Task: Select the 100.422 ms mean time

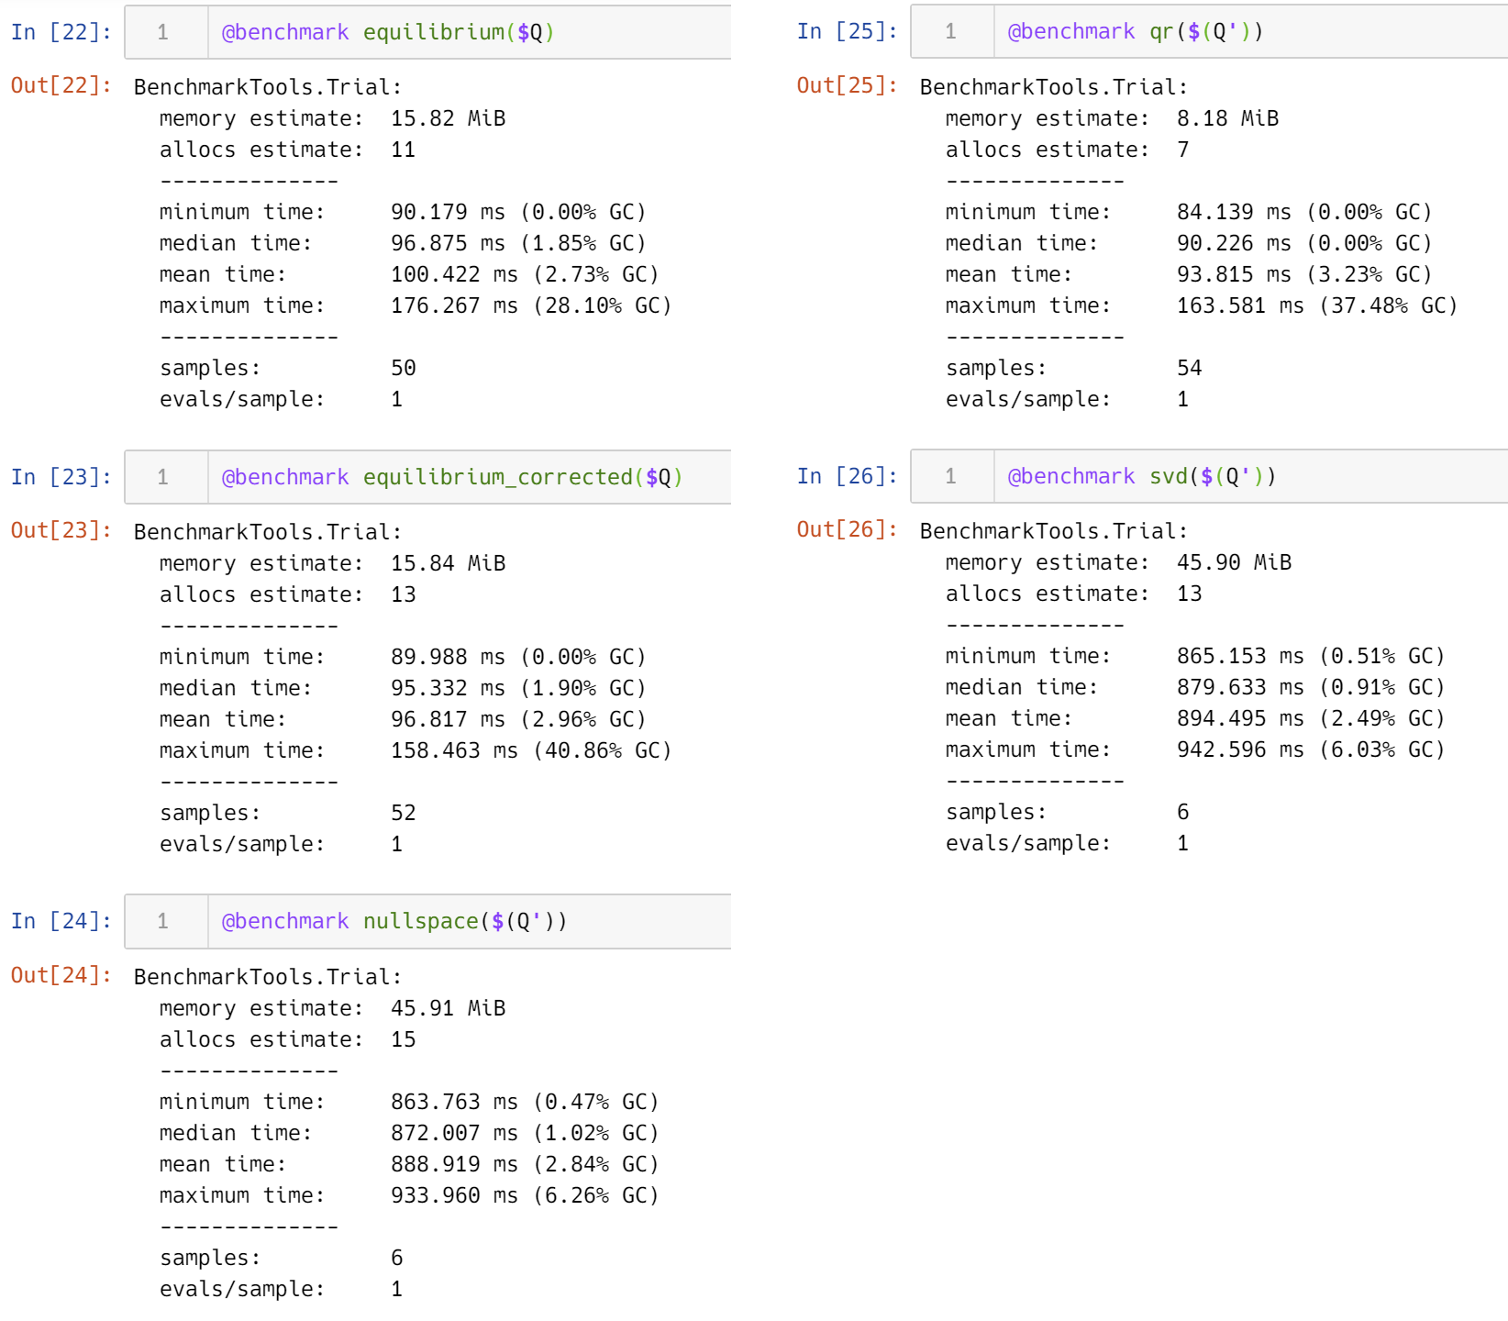Action: 455,274
